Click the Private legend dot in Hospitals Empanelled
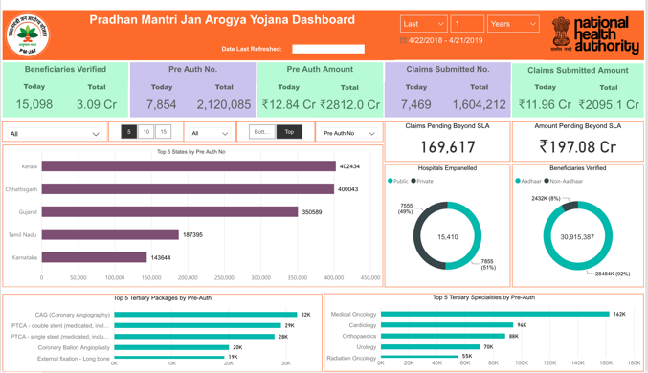Screen dimensions: 648x373 click(413, 181)
